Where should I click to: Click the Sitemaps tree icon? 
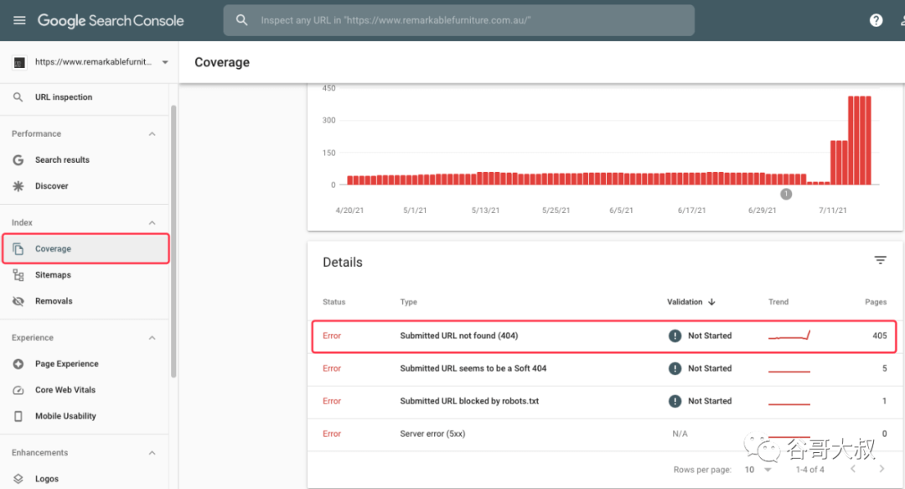(x=18, y=275)
